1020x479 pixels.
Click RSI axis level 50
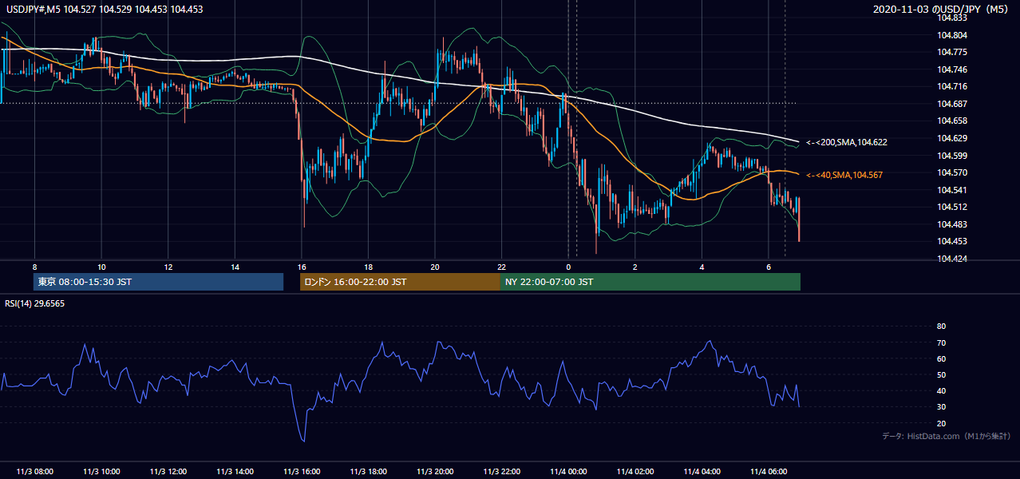[941, 374]
